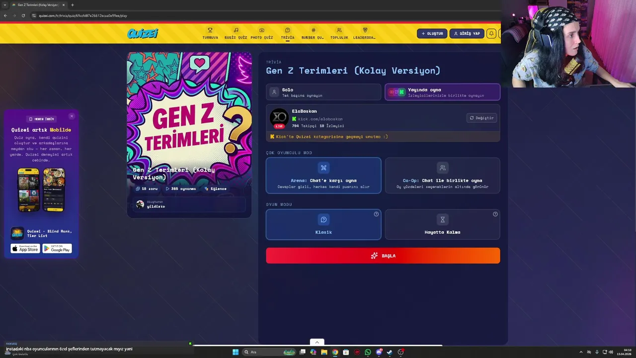Open Microsoft Store from taskbar
Screen dimensions: 636x358
pos(346,352)
